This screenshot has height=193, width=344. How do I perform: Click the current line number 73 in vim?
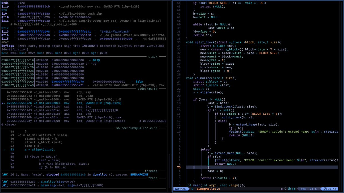click(x=179, y=167)
